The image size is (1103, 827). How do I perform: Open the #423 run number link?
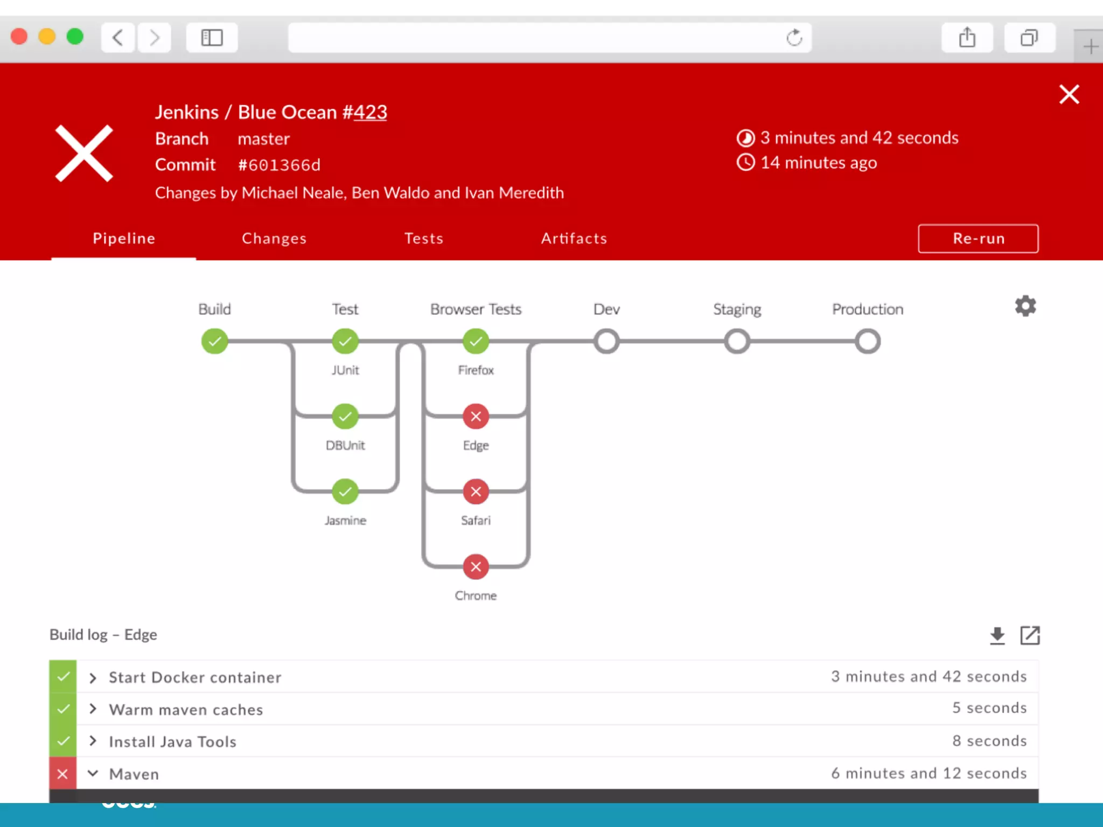[370, 112]
